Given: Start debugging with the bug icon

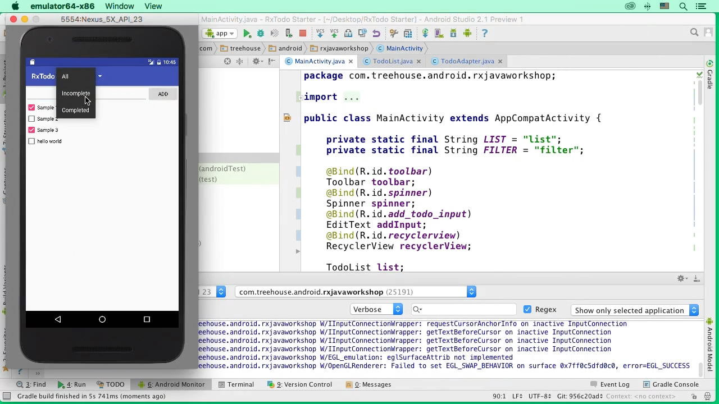Looking at the screenshot, I should pos(261,33).
